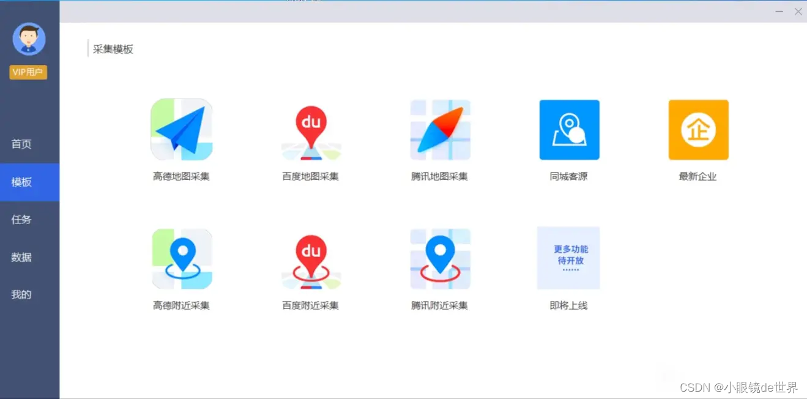Open the 腾讯地图采集 compass icon
The height and width of the screenshot is (399, 807).
441,130
